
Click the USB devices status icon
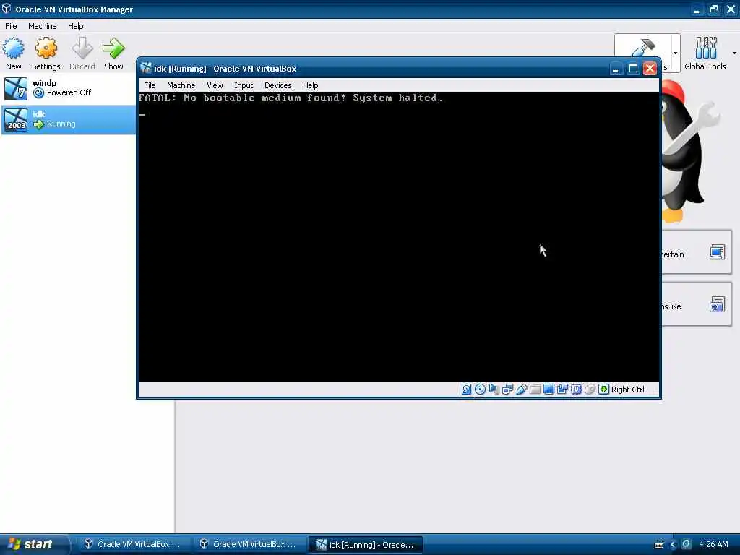point(521,390)
